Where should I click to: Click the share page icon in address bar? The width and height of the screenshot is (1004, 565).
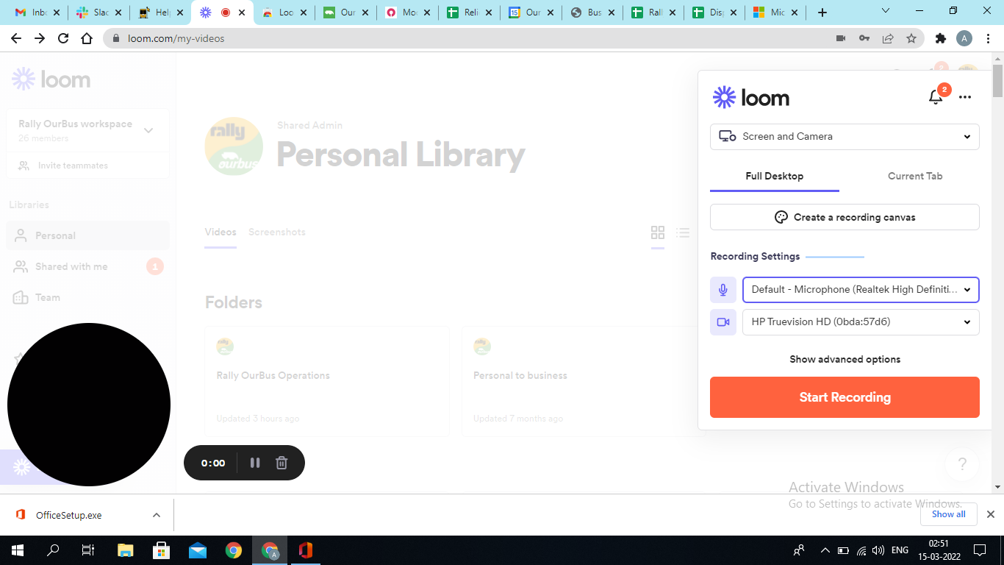pyautogui.click(x=888, y=38)
